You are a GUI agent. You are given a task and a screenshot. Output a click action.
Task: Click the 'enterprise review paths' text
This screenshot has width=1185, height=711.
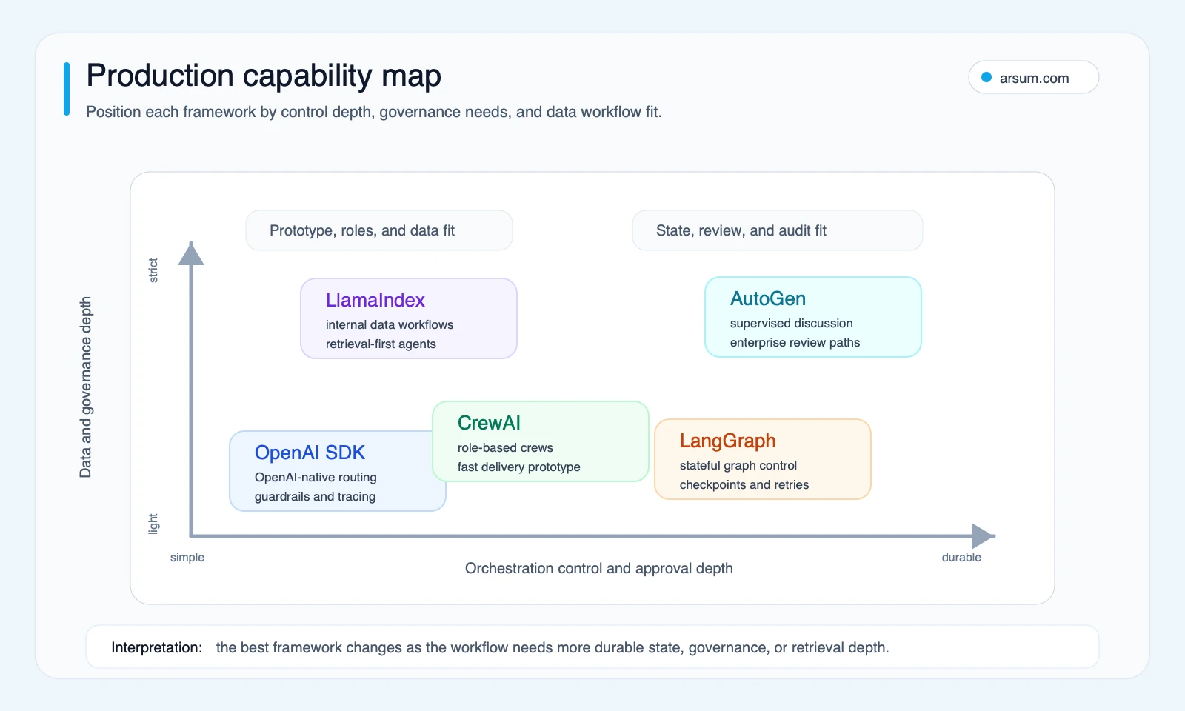(x=795, y=342)
